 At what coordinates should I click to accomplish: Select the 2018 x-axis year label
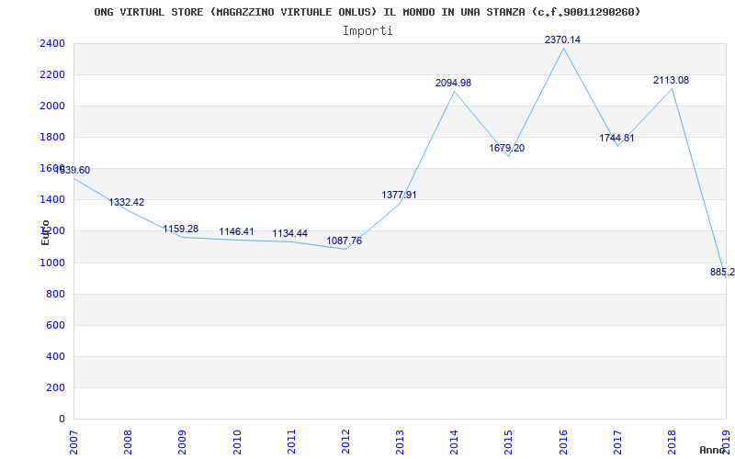coord(672,442)
